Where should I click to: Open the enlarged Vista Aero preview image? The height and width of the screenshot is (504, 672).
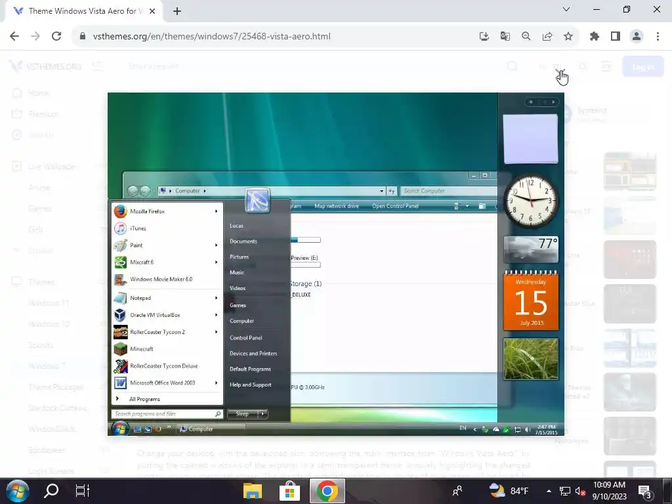coord(335,264)
